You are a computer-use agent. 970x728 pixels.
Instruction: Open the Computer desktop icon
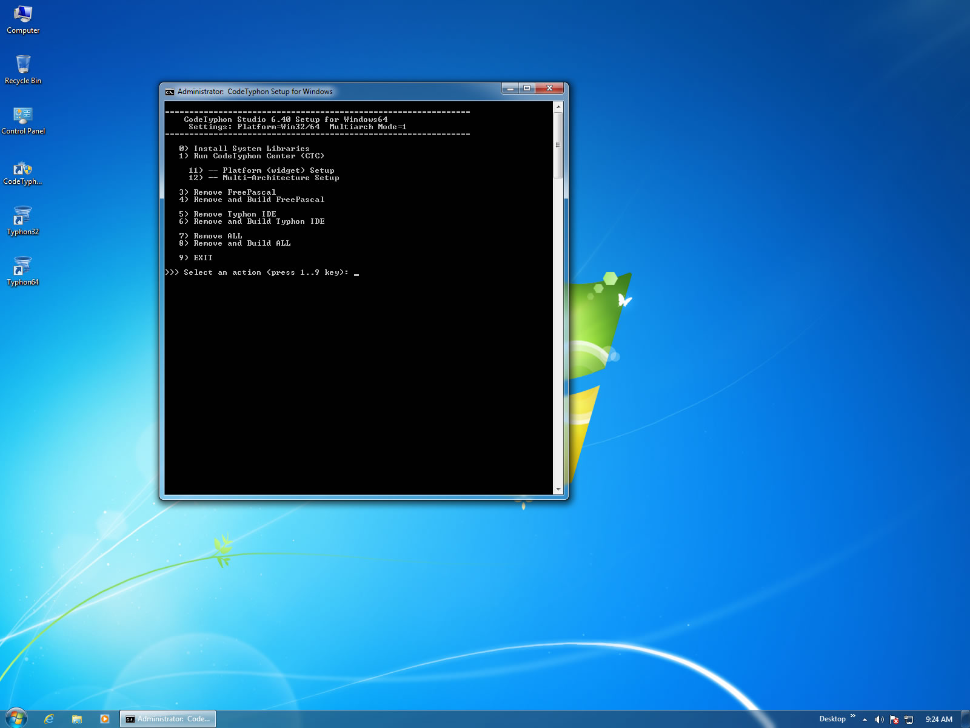pos(23,19)
